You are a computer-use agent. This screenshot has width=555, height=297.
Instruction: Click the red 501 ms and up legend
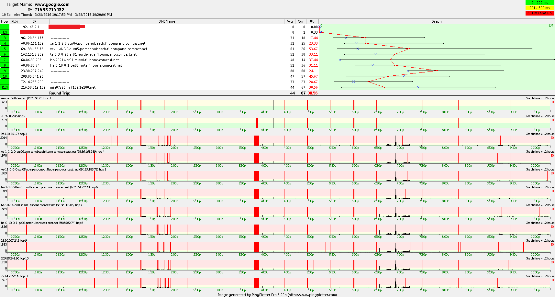[x=539, y=13]
